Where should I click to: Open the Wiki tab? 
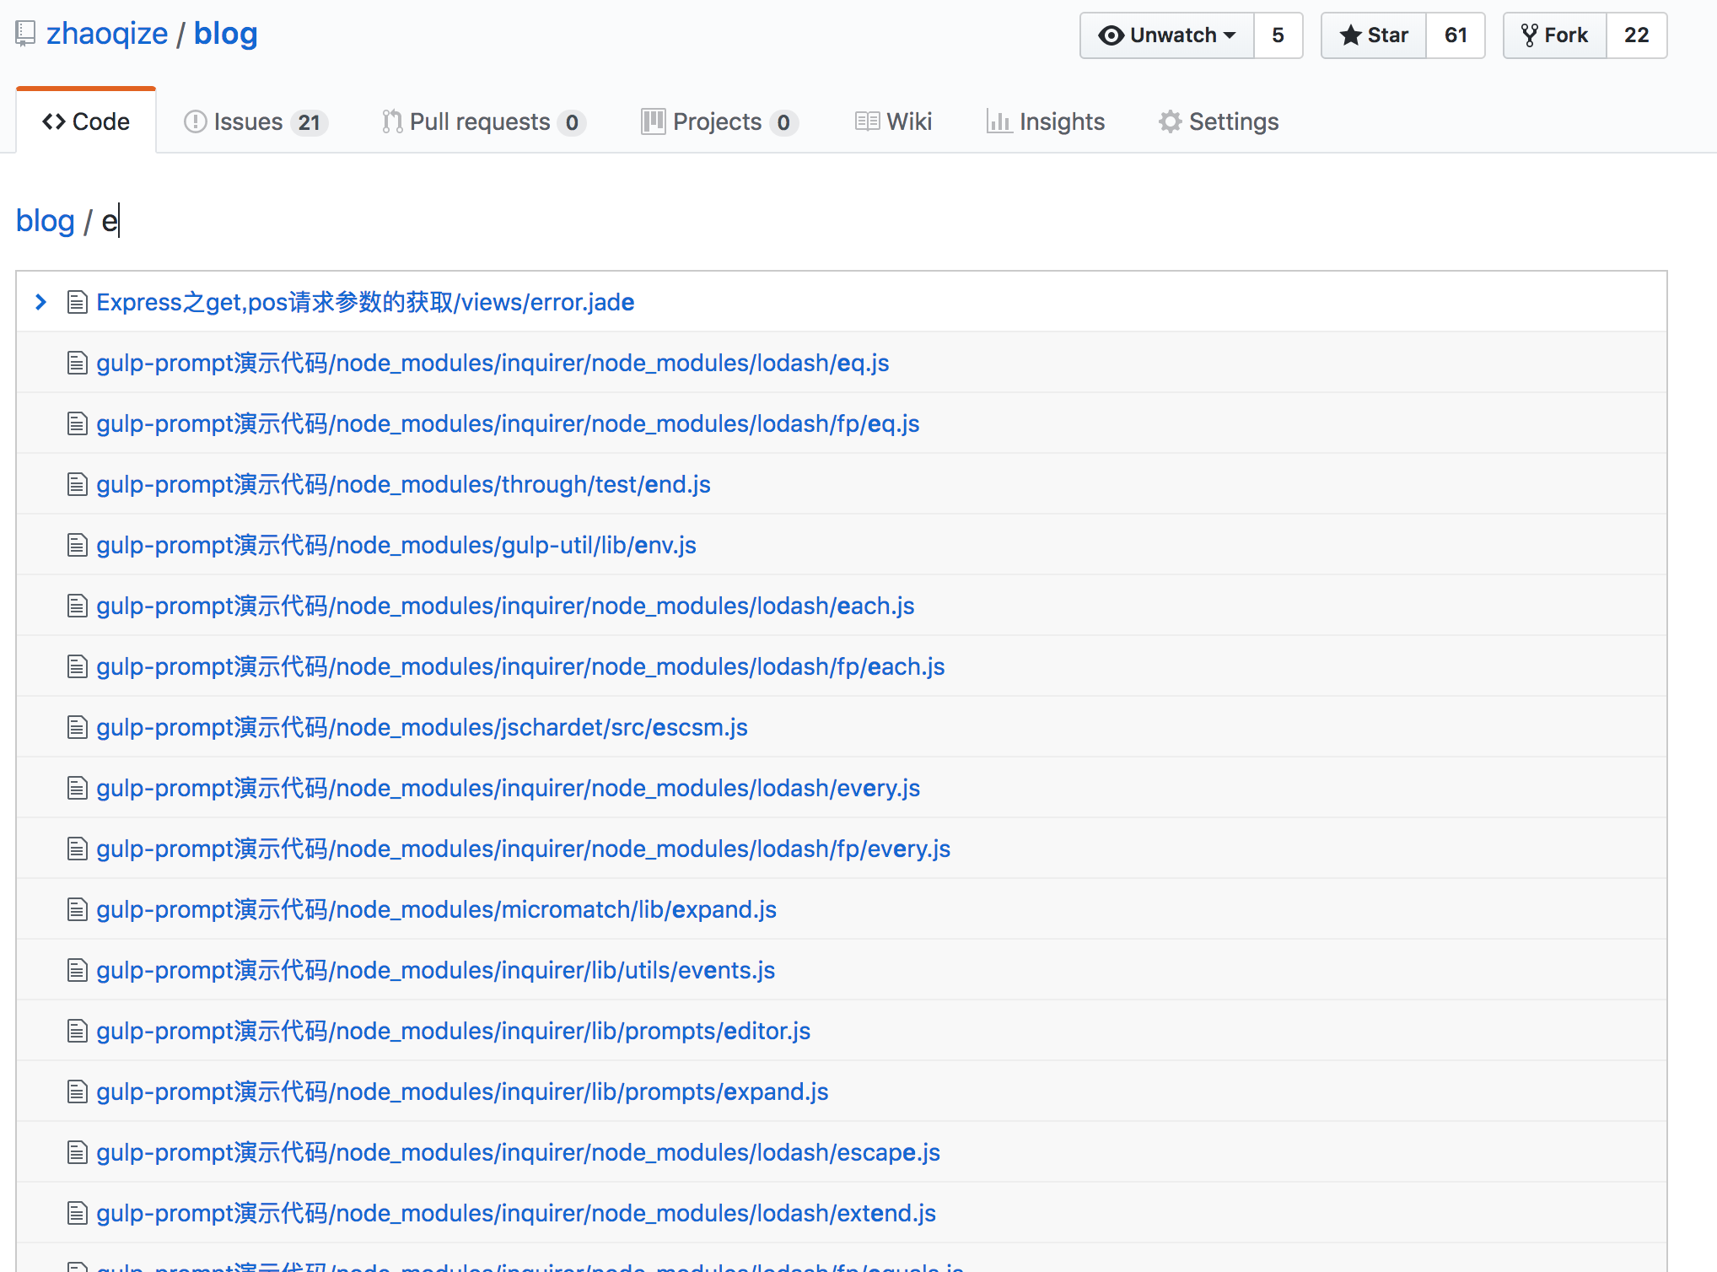pos(893,121)
